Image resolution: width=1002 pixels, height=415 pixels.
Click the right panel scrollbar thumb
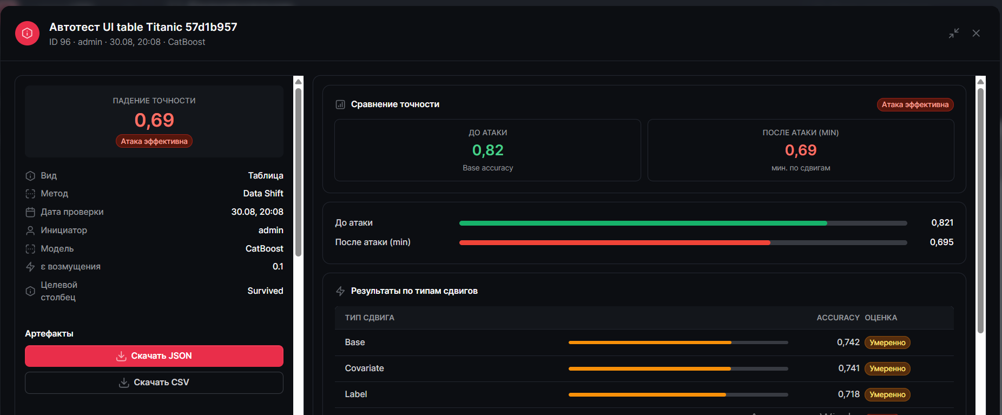(980, 210)
